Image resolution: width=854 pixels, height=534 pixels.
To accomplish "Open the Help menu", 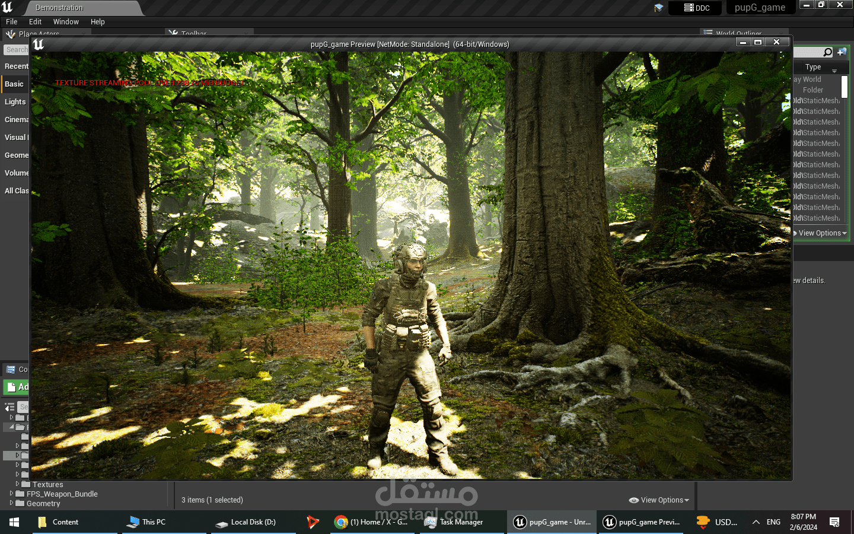I will [98, 22].
